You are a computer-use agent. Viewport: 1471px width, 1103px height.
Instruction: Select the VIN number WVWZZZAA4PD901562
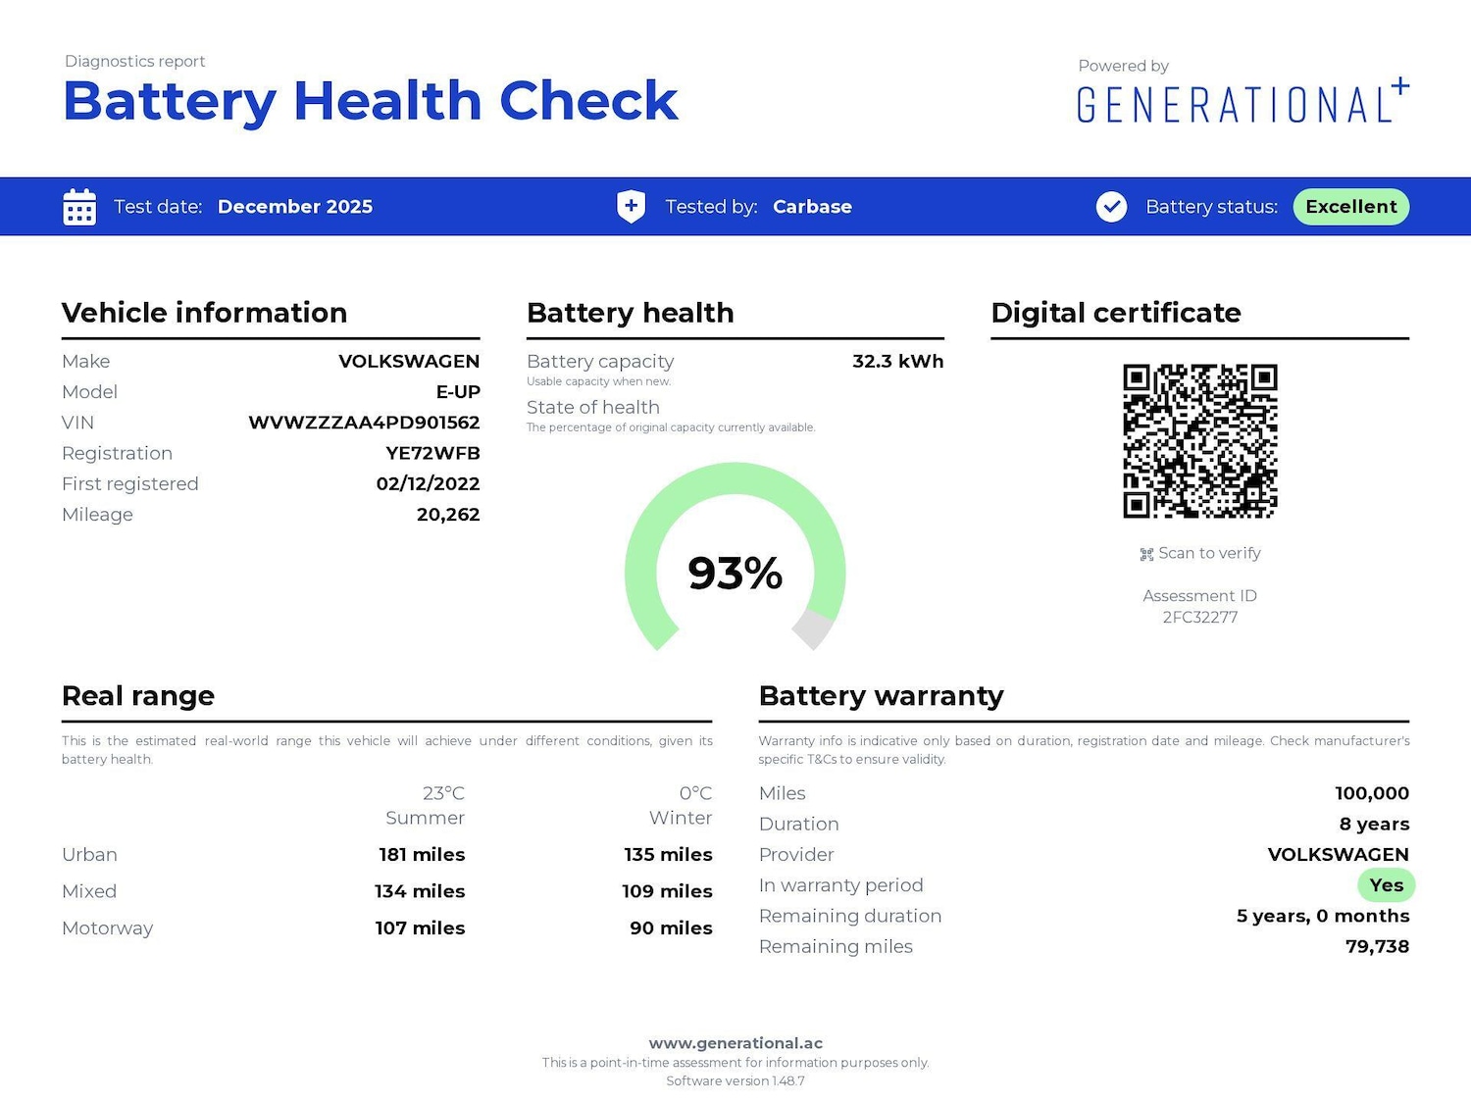(364, 423)
